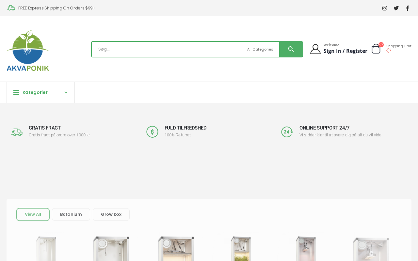Screen dimensions: 418x261
Task: Click the user account icon
Action: click(x=315, y=49)
